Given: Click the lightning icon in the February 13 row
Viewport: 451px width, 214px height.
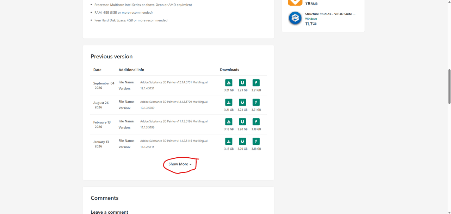Looking at the screenshot, I should point(256,122).
